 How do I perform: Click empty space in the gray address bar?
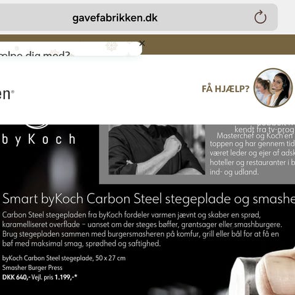tap(205, 17)
